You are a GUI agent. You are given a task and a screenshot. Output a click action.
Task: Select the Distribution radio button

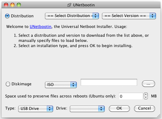[x=7, y=16]
